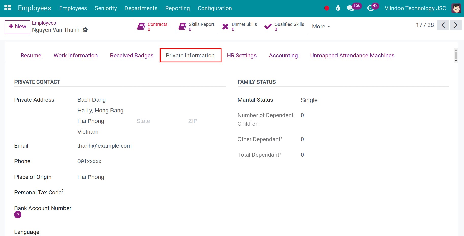Open the Configuration menu

(215, 8)
